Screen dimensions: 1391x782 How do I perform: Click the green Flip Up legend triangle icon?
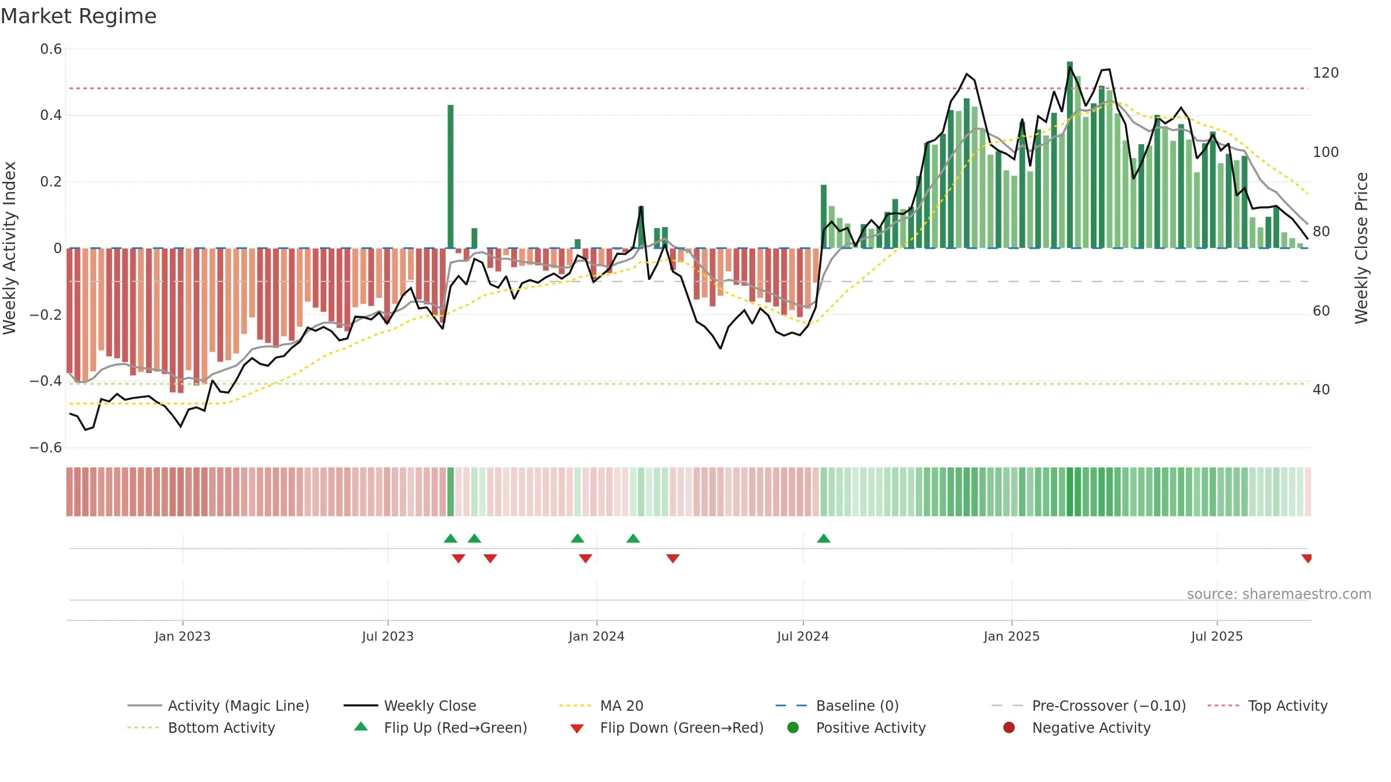click(361, 726)
